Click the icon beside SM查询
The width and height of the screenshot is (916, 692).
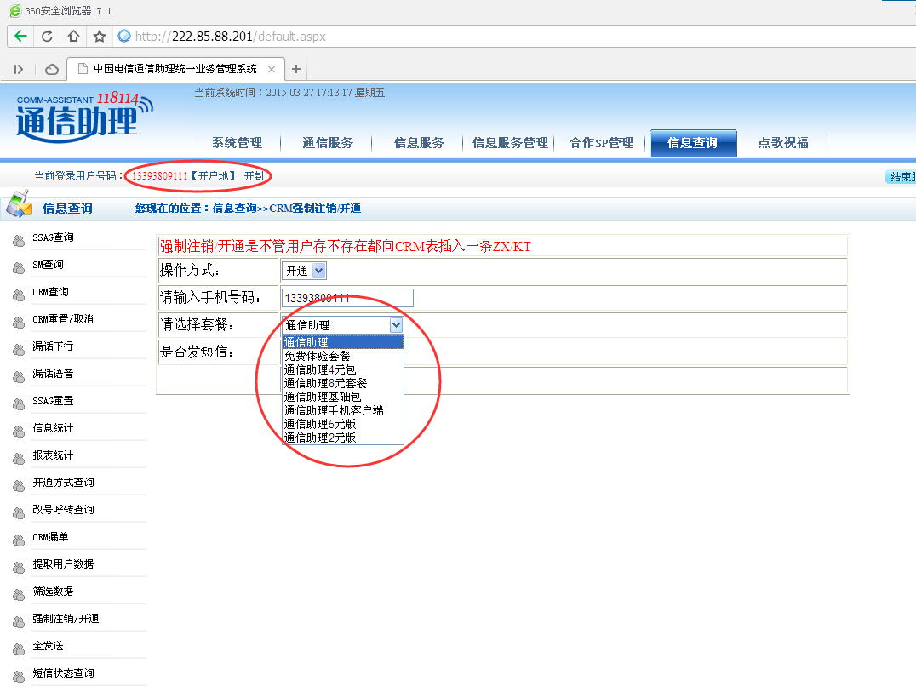pyautogui.click(x=19, y=267)
